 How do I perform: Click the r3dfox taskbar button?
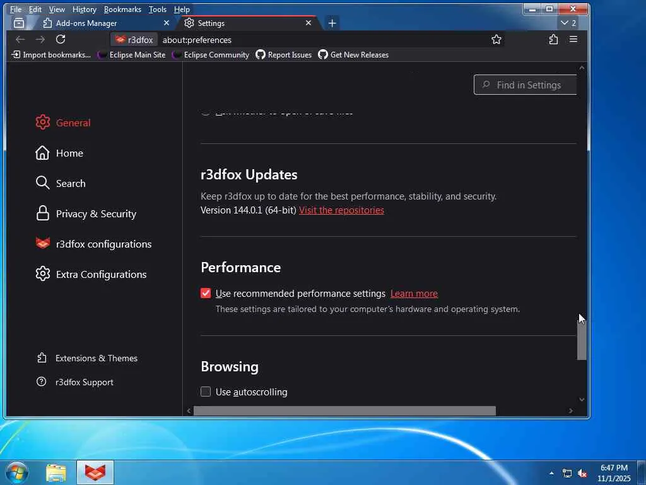(95, 473)
